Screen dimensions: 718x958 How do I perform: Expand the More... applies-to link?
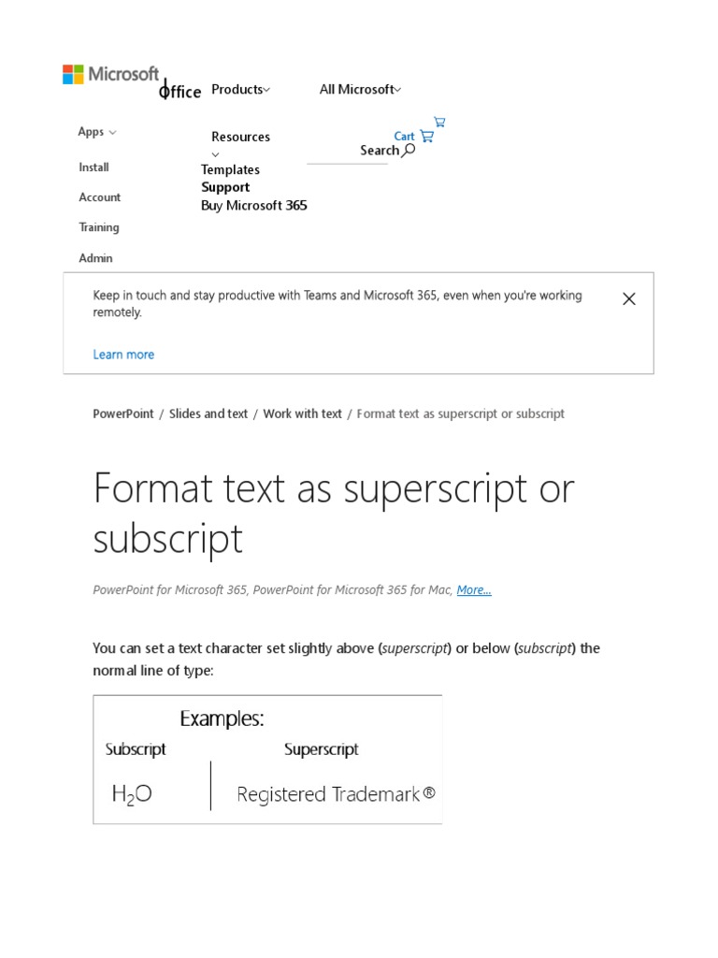(x=474, y=590)
